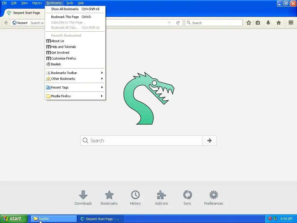Open Get Involved bookmark
The height and width of the screenshot is (223, 297).
click(75, 53)
